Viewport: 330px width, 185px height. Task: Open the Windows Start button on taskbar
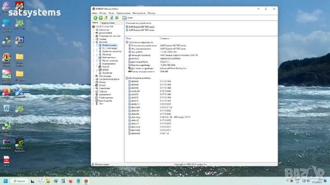click(5, 181)
